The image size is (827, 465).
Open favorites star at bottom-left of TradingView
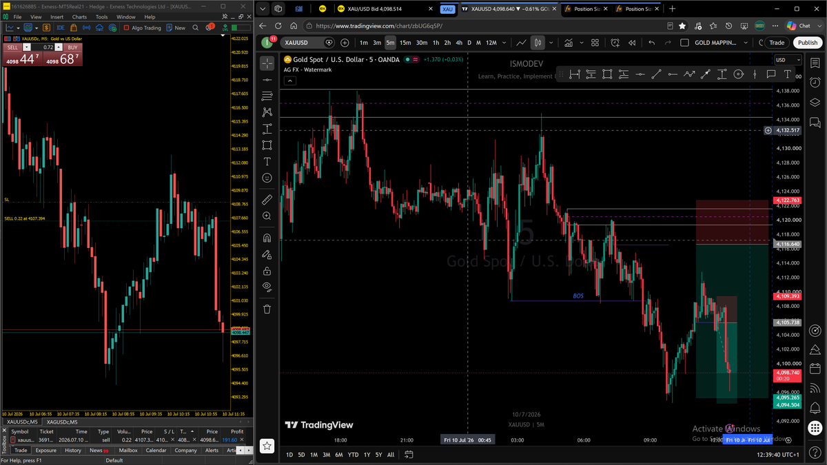(267, 446)
